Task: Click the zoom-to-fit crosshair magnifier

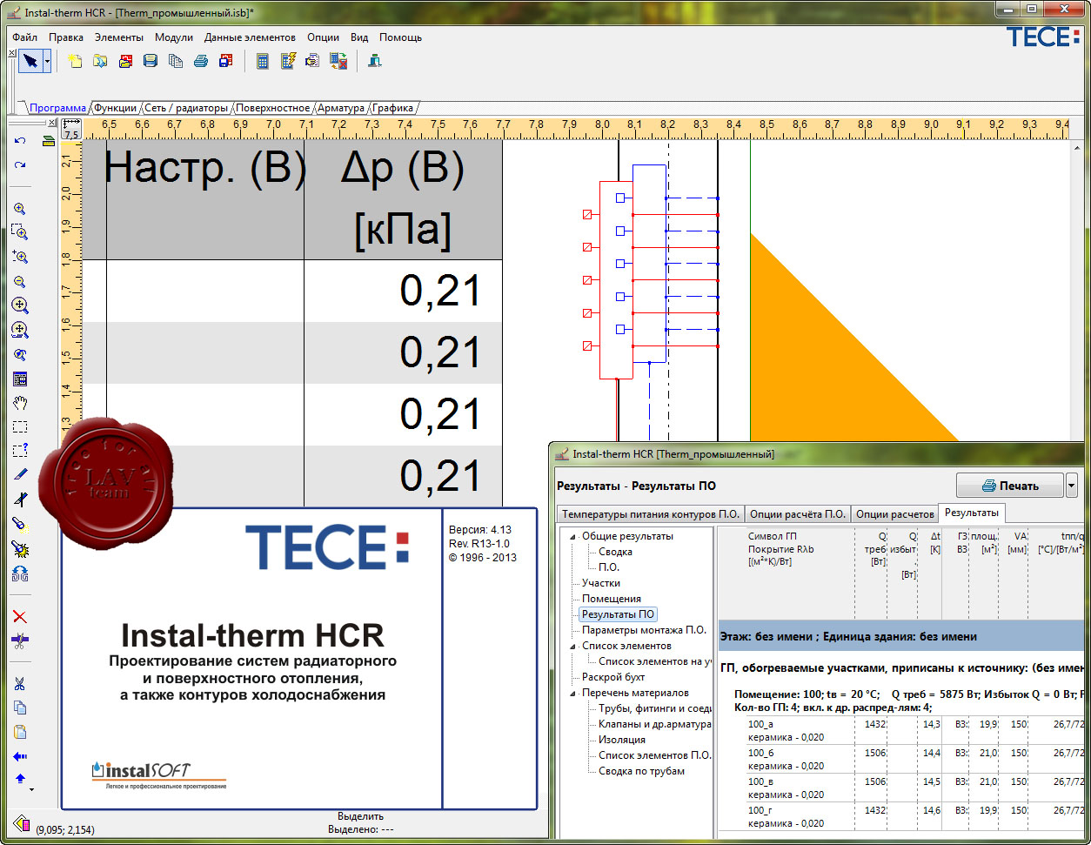Action: tap(20, 306)
